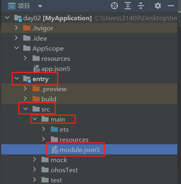
Task: Expand the test folder chevron
Action: point(34,180)
